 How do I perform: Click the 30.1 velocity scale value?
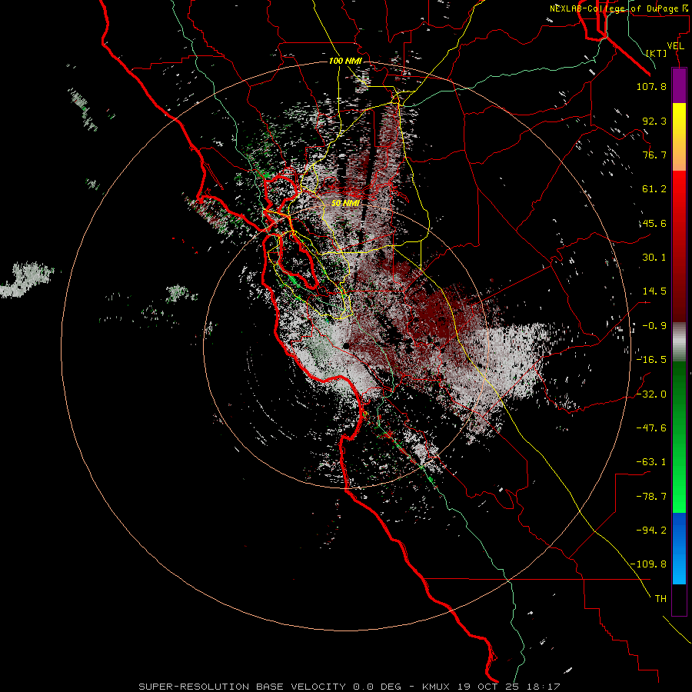click(x=654, y=258)
